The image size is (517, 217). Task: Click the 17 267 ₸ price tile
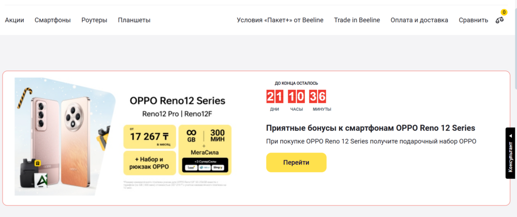click(x=149, y=137)
